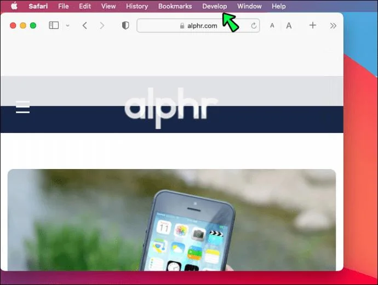Open the Apple menu
This screenshot has width=378, height=285.
[14, 6]
